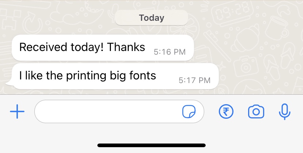Click the word "Thanks" in first message
This screenshot has width=303, height=153.
point(126,47)
